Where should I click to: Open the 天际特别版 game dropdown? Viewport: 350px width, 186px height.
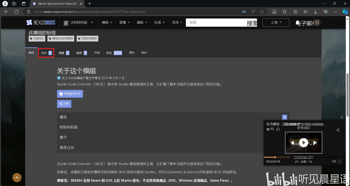[x=82, y=22]
